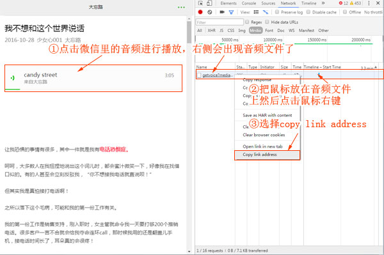The height and width of the screenshot is (255, 384).
Task: Select the Network tab
Action: pyautogui.click(x=288, y=3)
